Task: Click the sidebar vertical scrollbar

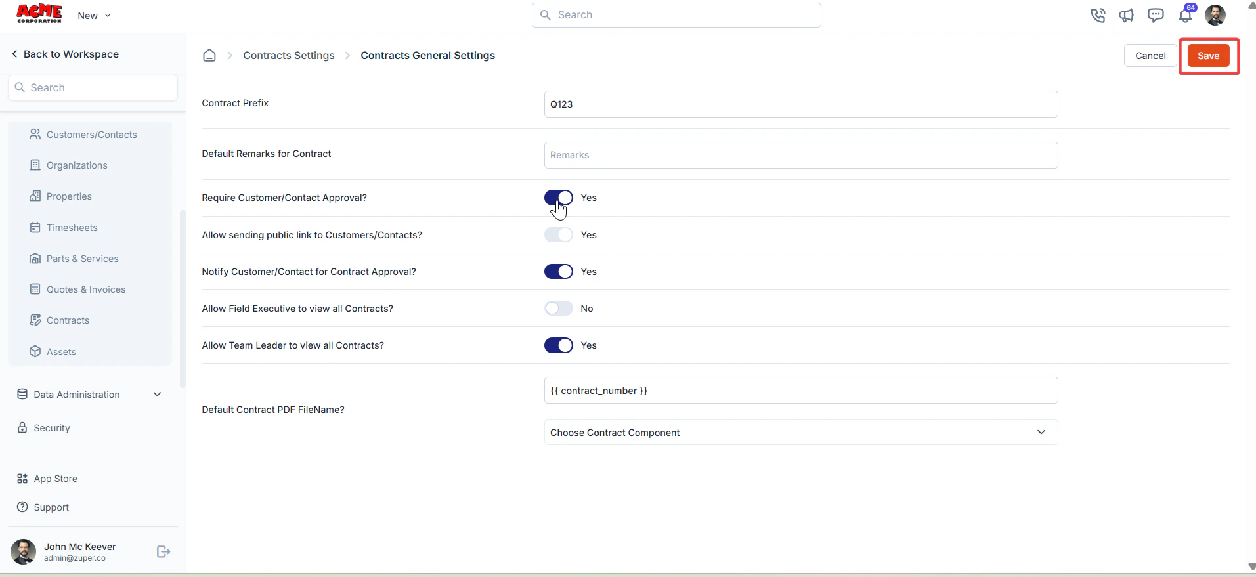Action: pos(183,299)
